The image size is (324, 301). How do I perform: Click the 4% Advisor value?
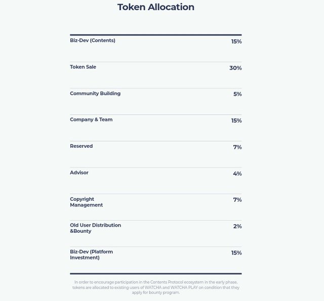(x=237, y=174)
